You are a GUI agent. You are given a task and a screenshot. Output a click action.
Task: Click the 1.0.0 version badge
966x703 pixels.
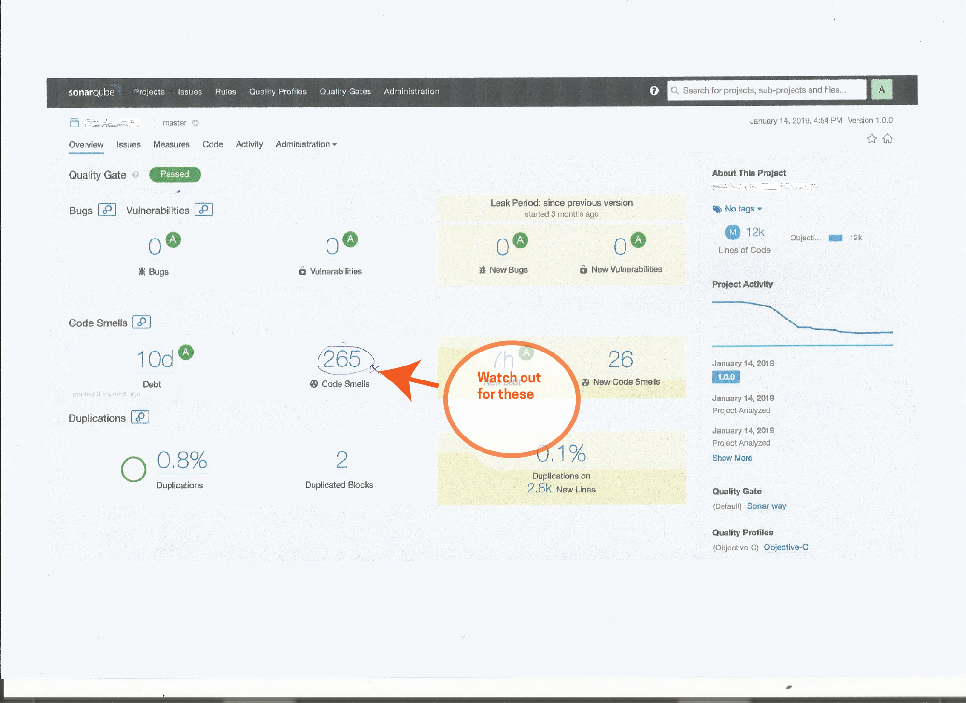point(726,377)
